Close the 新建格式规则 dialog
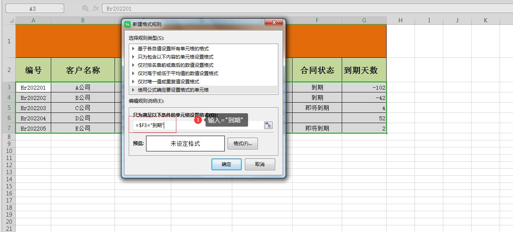The height and width of the screenshot is (232, 513). (273, 23)
